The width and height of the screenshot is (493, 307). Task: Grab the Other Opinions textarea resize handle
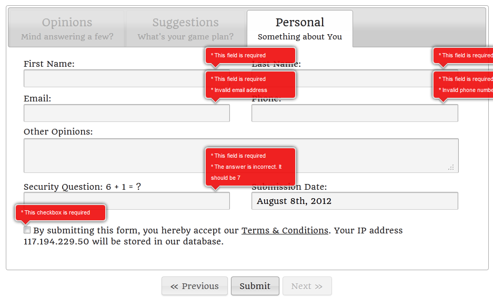(x=451, y=168)
